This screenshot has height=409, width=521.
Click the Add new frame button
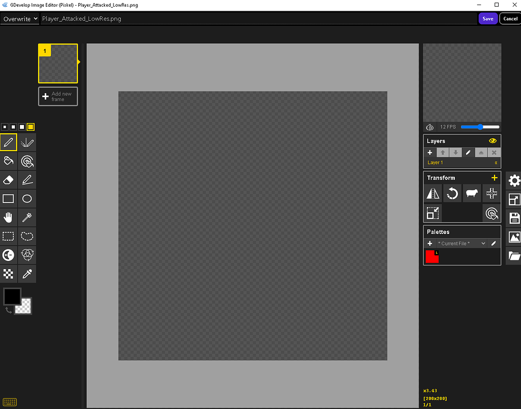pyautogui.click(x=57, y=96)
